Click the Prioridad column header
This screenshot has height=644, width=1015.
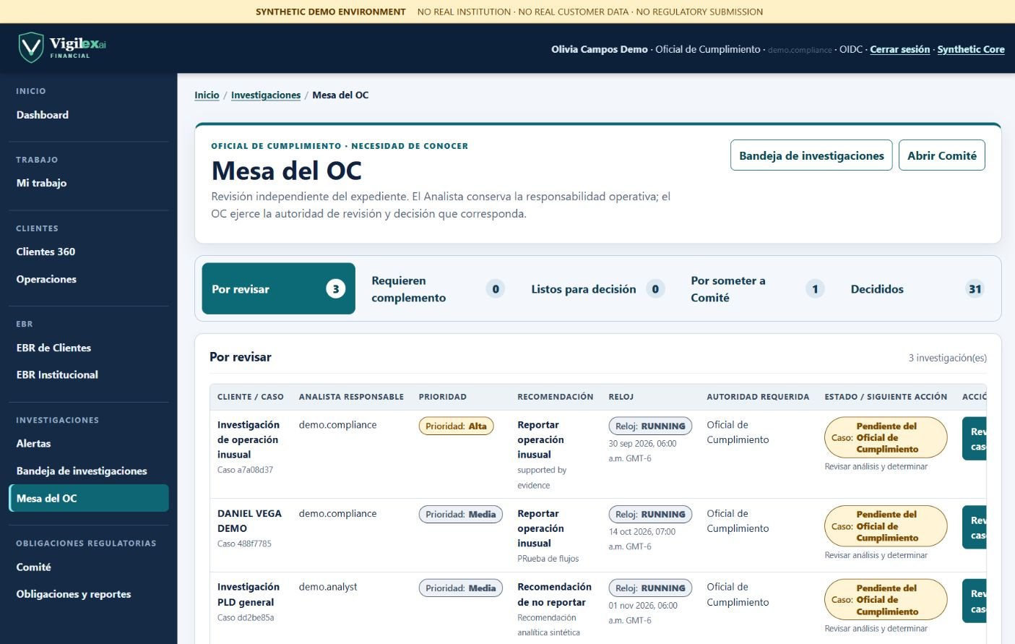click(442, 397)
